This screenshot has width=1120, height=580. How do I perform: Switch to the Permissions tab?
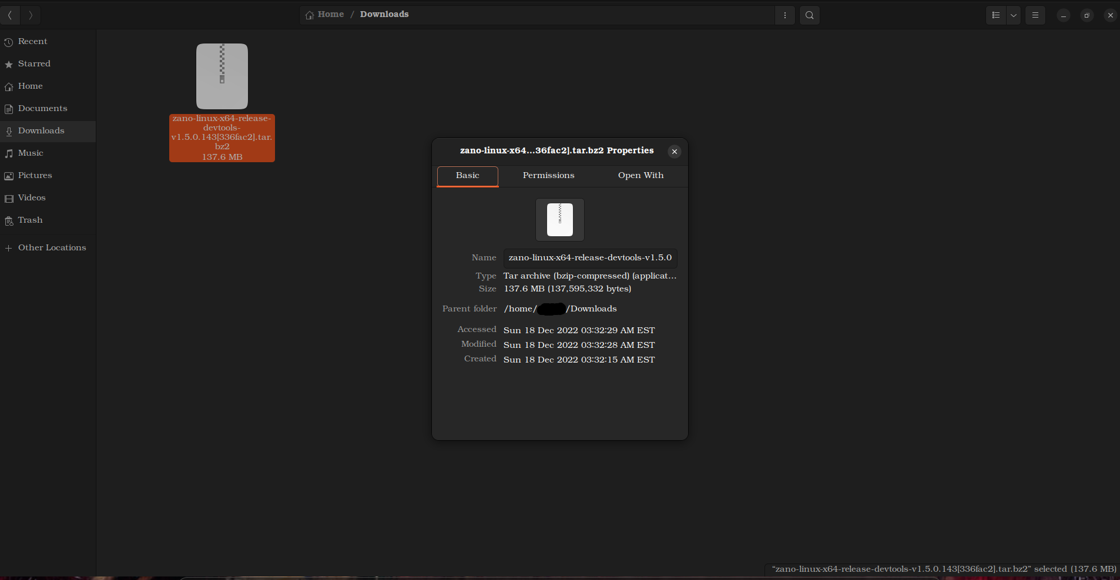click(548, 176)
